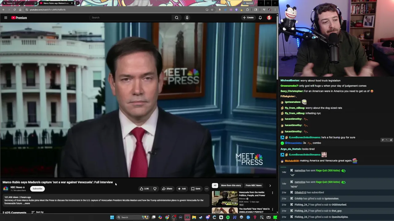
Task: Go back in the browser
Action: click(x=3, y=10)
